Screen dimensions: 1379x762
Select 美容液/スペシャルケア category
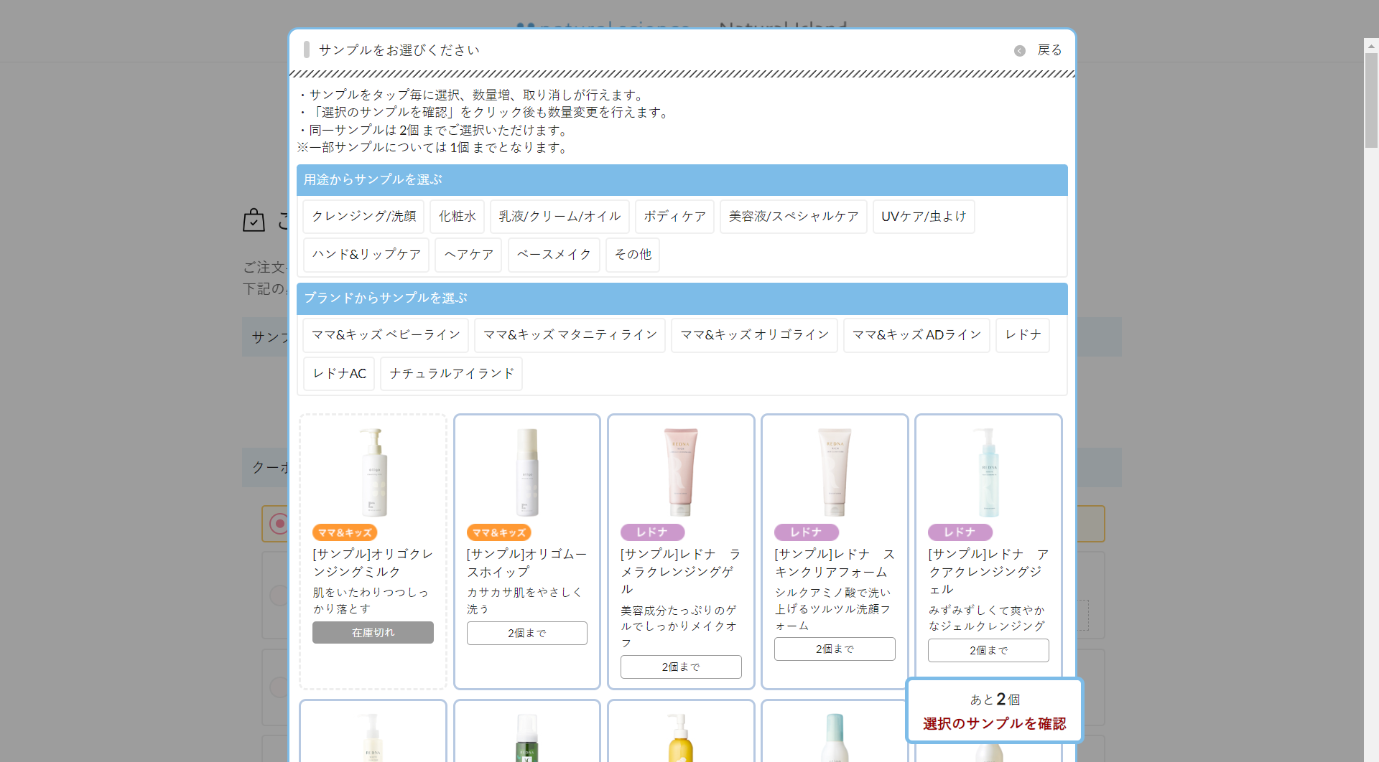click(794, 217)
